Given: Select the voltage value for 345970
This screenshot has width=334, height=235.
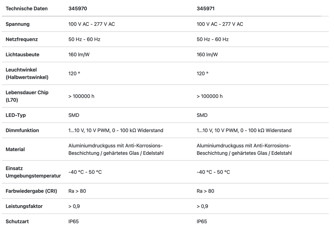Looking at the screenshot, I should click(92, 24).
